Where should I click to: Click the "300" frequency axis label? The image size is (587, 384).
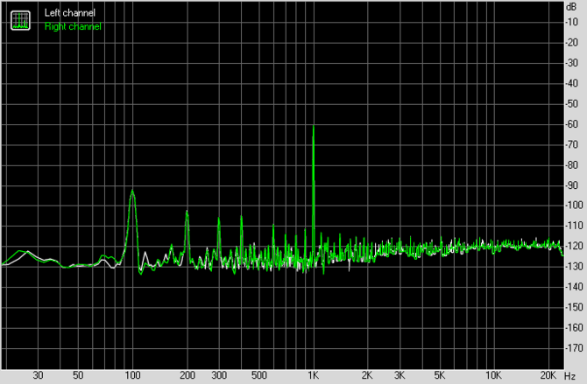click(x=219, y=375)
